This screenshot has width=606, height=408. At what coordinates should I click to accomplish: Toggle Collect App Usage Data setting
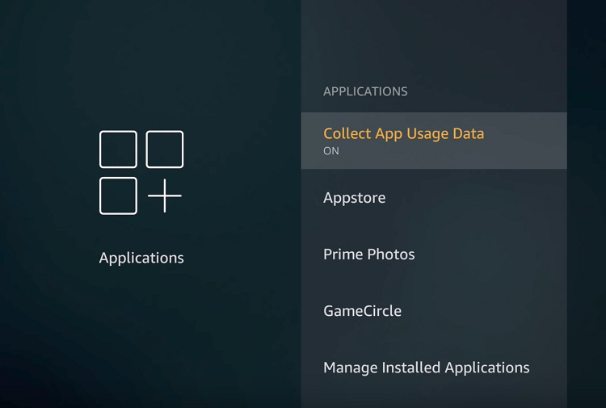click(x=434, y=141)
